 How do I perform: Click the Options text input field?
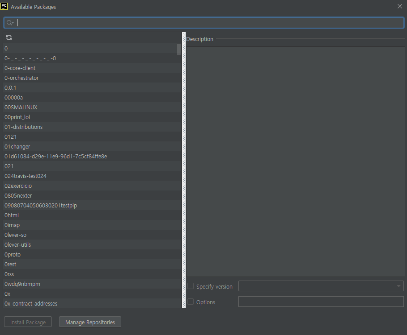pos(321,302)
